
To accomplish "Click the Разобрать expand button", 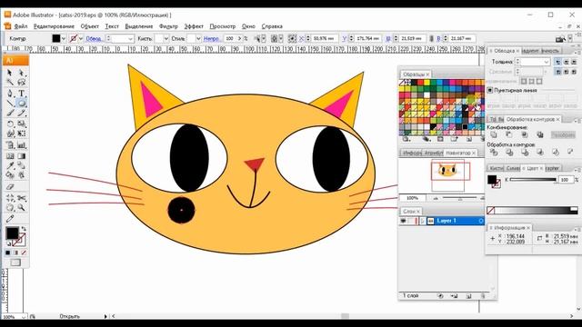I will 563,135.
